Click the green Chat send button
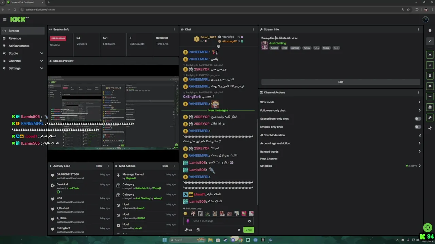435x244 pixels. pos(248,230)
